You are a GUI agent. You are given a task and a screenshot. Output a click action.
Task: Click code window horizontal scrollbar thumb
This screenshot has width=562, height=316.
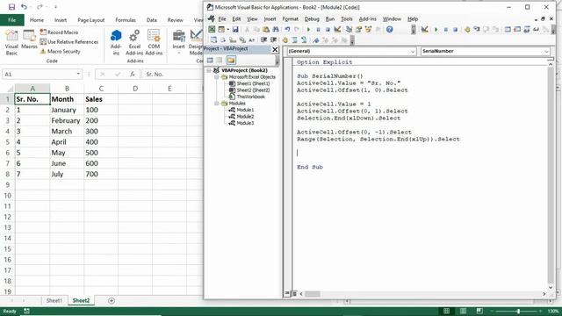(313, 294)
